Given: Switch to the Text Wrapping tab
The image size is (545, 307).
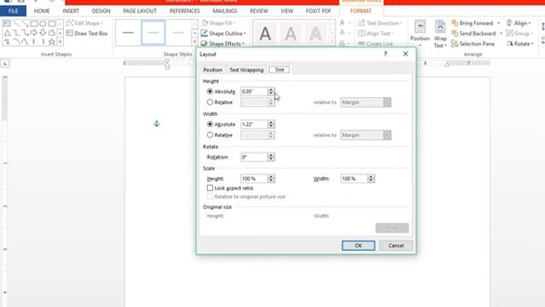Looking at the screenshot, I should click(x=246, y=70).
